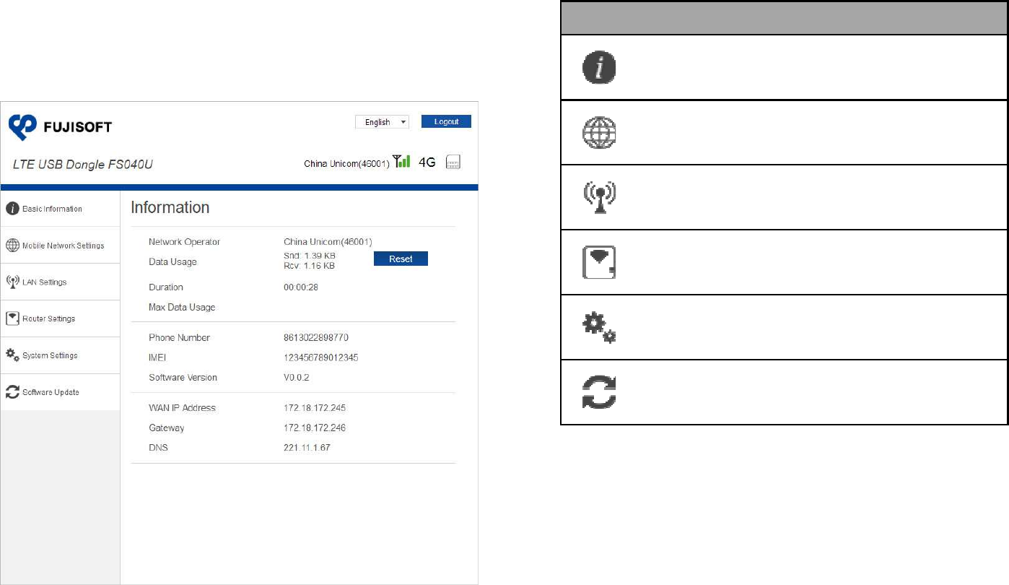Click the gateway value 172.18.172.246

315,428
